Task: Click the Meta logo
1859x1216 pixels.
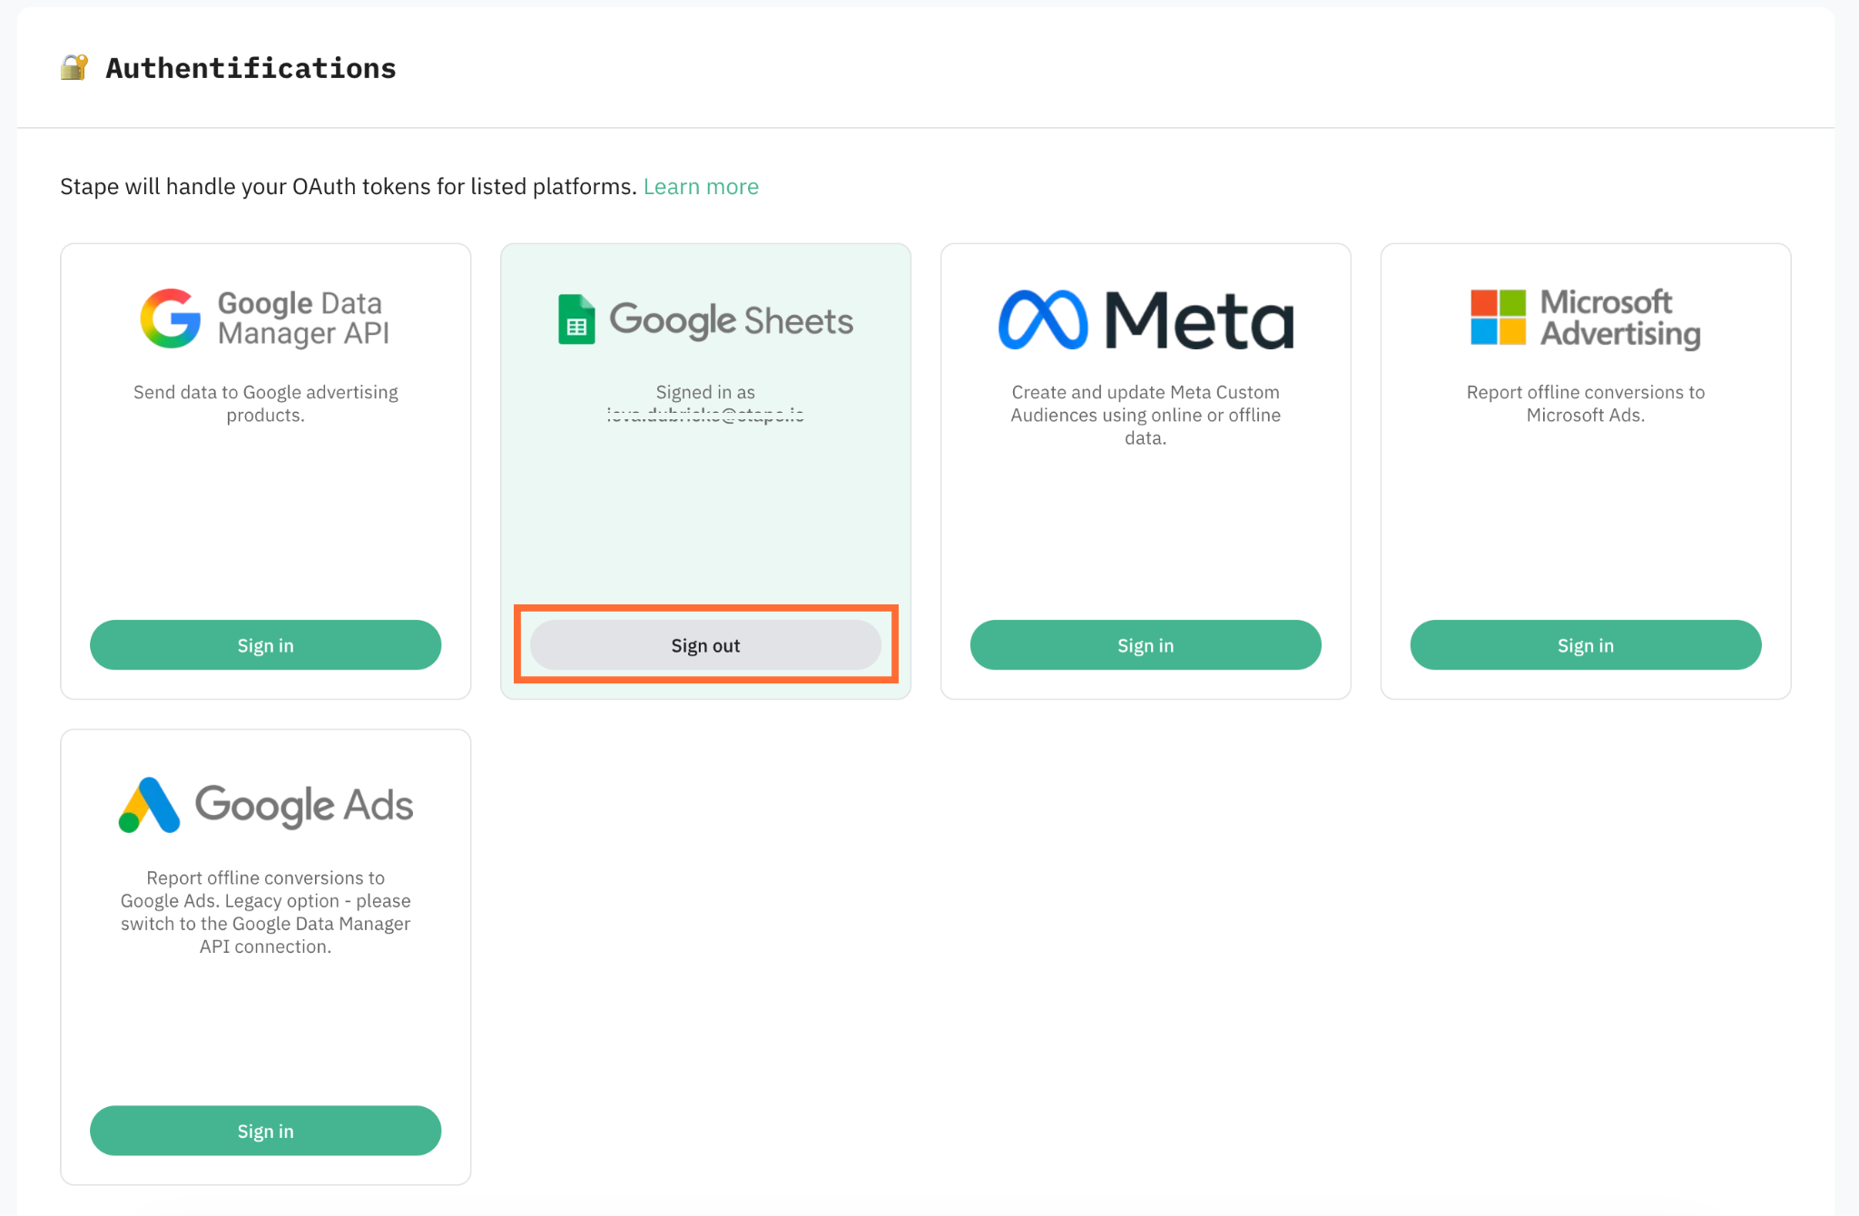Action: (1146, 319)
